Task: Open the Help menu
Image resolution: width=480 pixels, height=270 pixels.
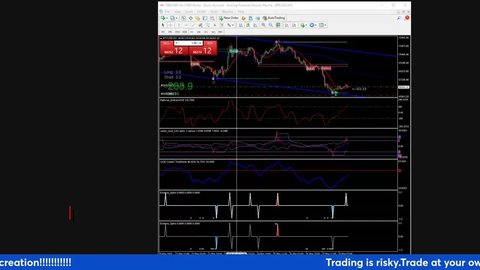Action: pos(241,12)
